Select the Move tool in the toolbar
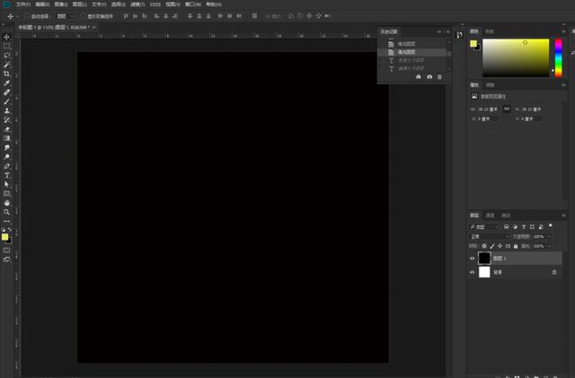Viewport: 575px width, 378px height. tap(7, 37)
